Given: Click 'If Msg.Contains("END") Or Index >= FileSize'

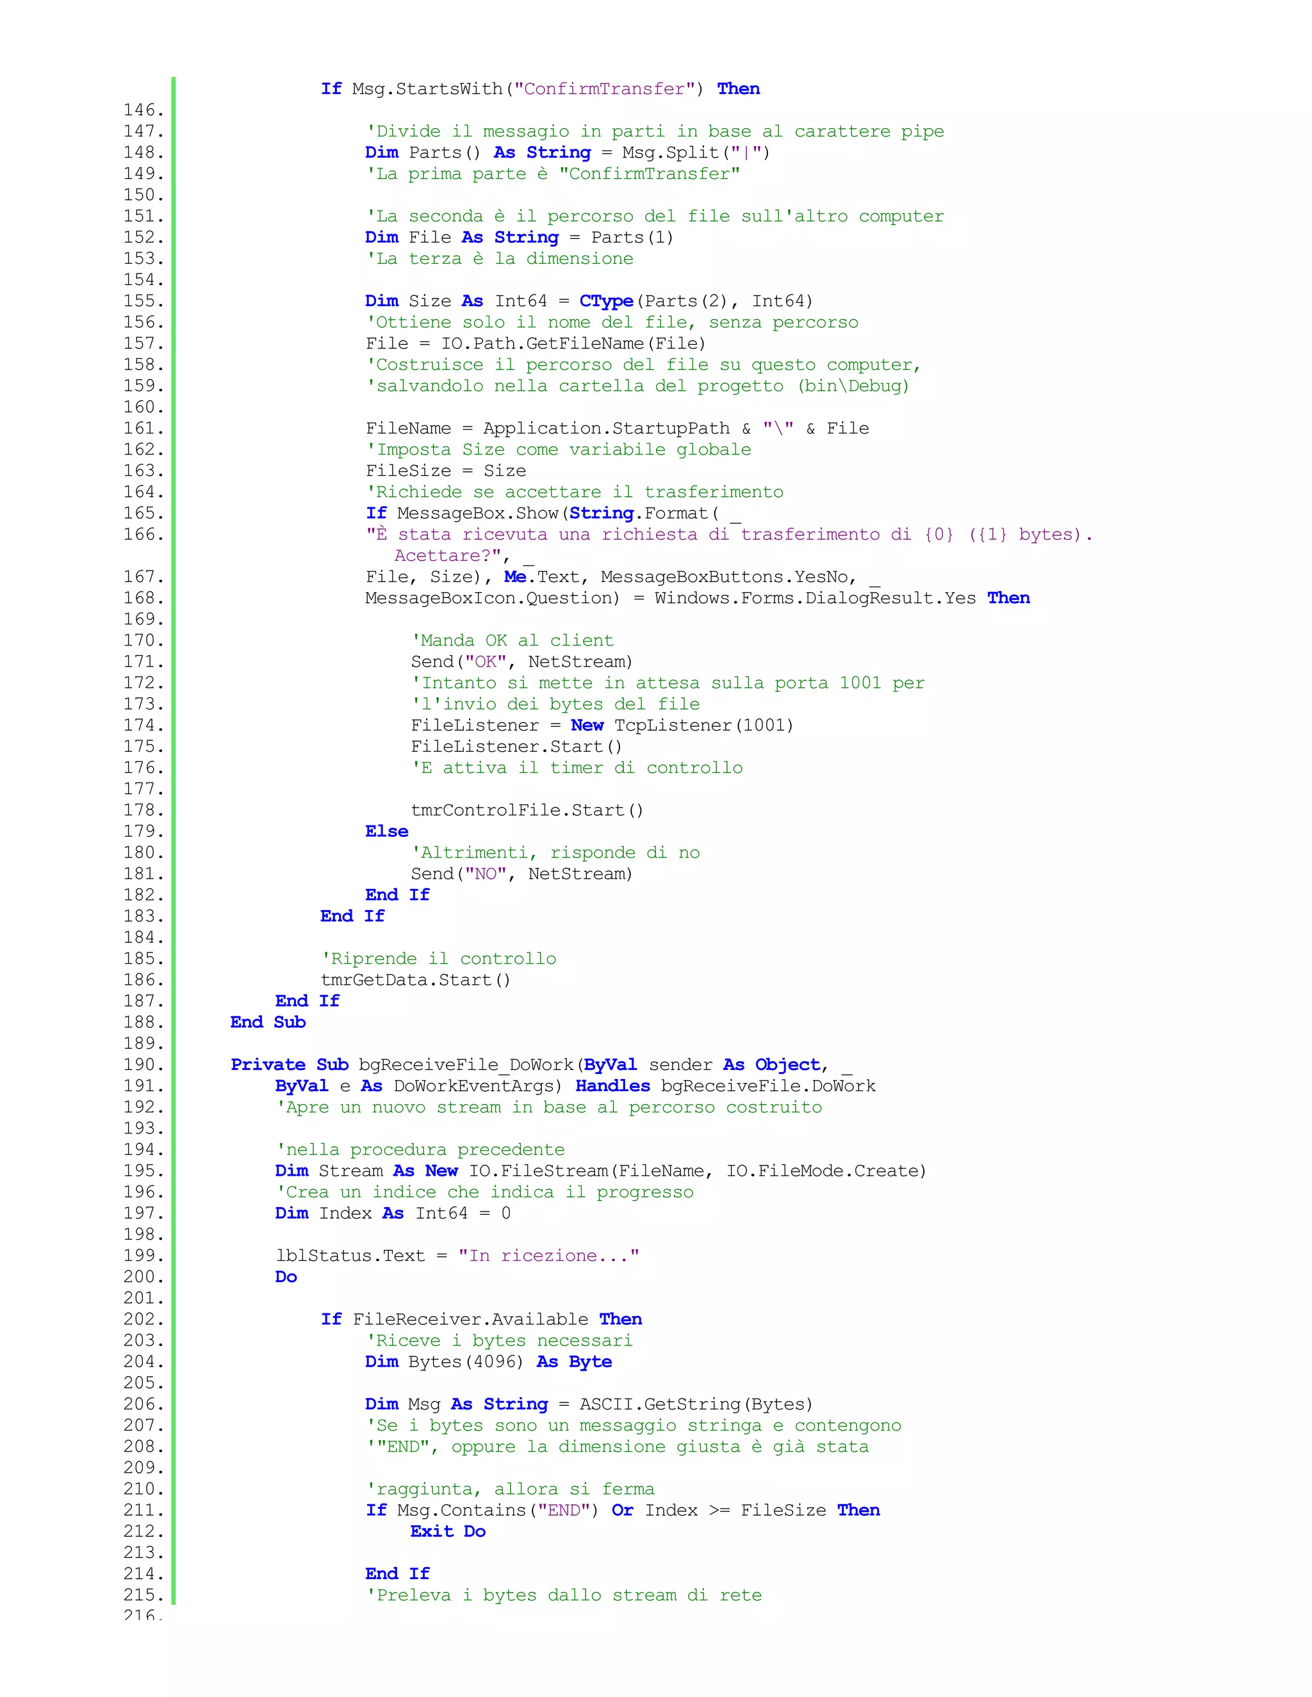Looking at the screenshot, I should (596, 1511).
